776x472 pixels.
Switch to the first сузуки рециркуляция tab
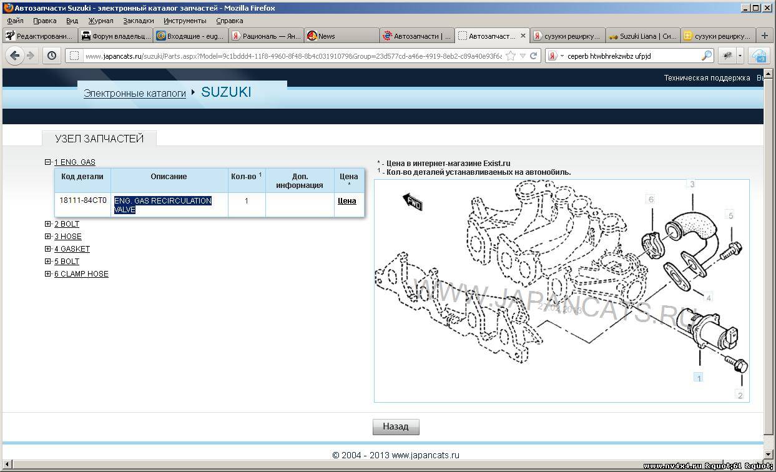(567, 36)
